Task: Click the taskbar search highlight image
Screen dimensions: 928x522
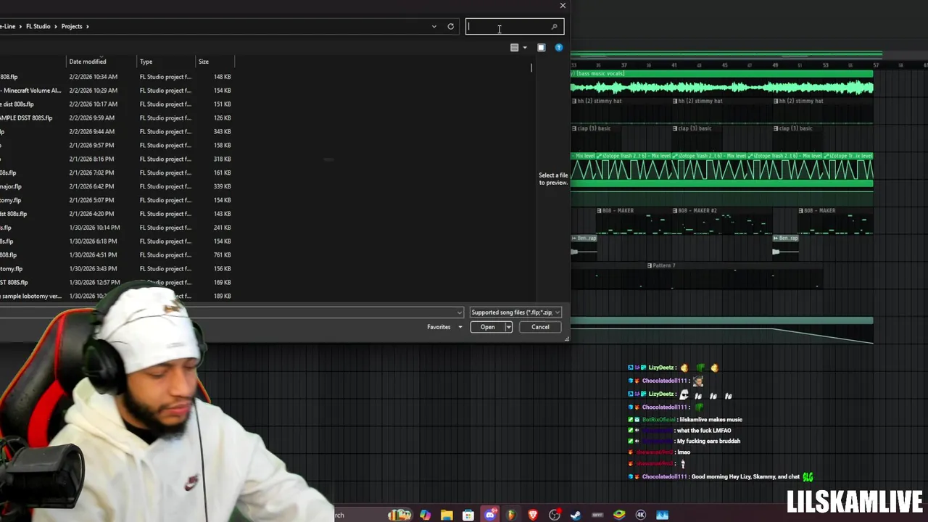Action: (399, 515)
